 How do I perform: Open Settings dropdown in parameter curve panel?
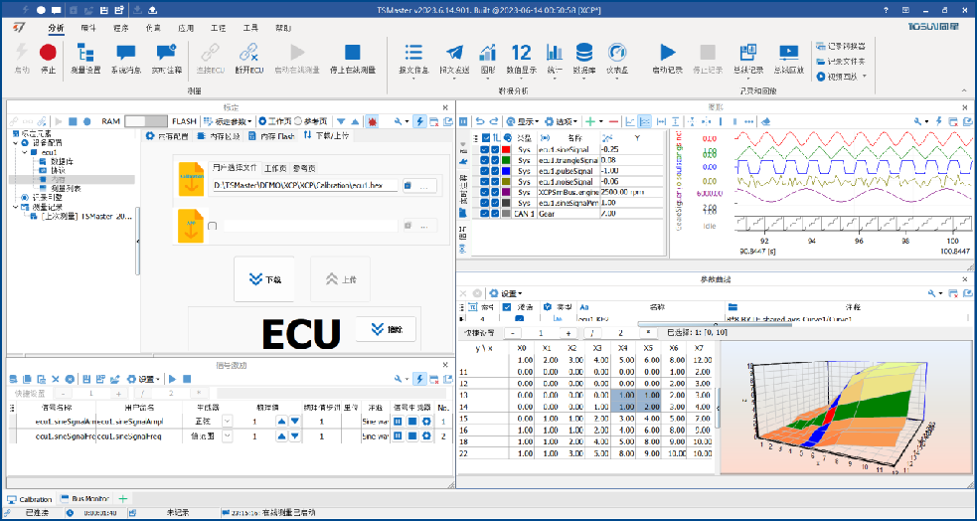coord(505,293)
